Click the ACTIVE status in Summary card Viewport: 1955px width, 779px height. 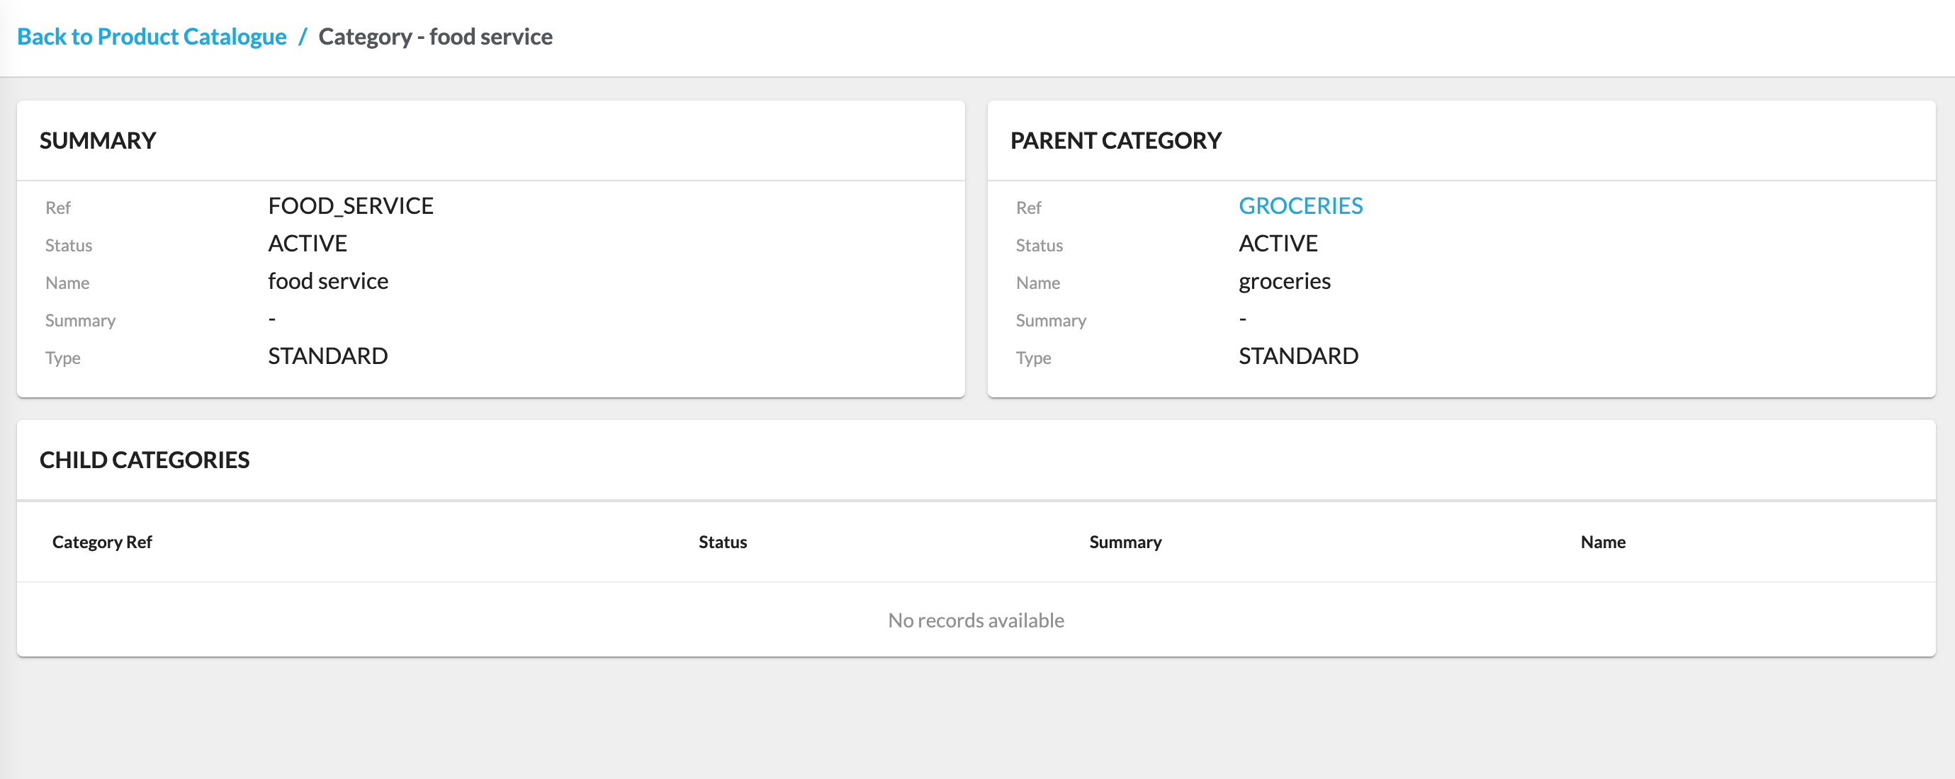pyautogui.click(x=308, y=243)
